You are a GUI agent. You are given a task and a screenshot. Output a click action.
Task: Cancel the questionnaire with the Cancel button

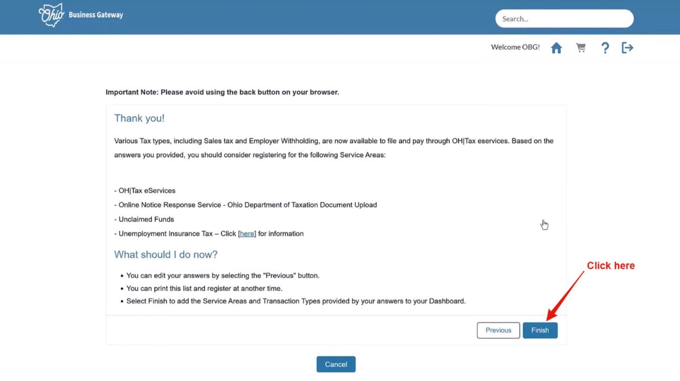pyautogui.click(x=336, y=364)
